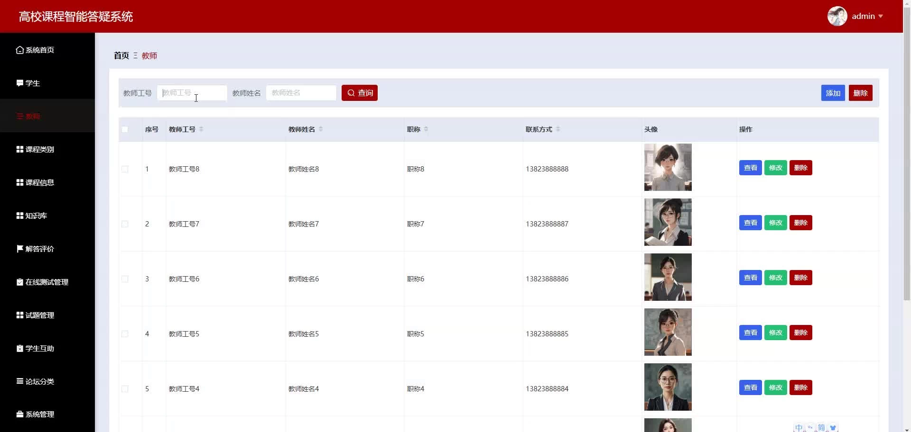Focus the 教师姓名 search field
The image size is (911, 432).
coord(301,93)
